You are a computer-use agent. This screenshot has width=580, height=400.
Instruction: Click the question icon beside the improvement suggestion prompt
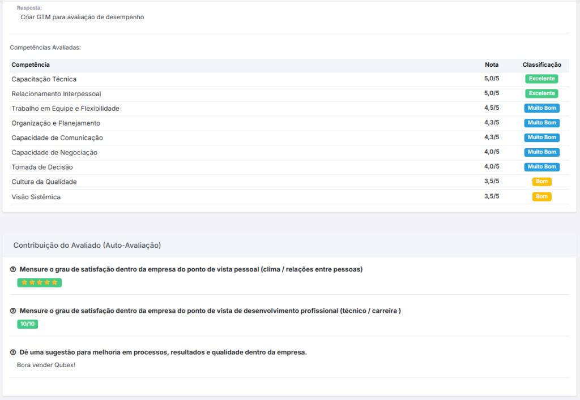click(13, 352)
